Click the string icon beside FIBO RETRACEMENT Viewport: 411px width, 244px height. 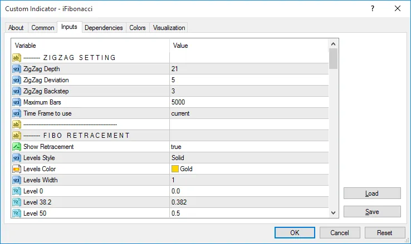tap(17, 136)
